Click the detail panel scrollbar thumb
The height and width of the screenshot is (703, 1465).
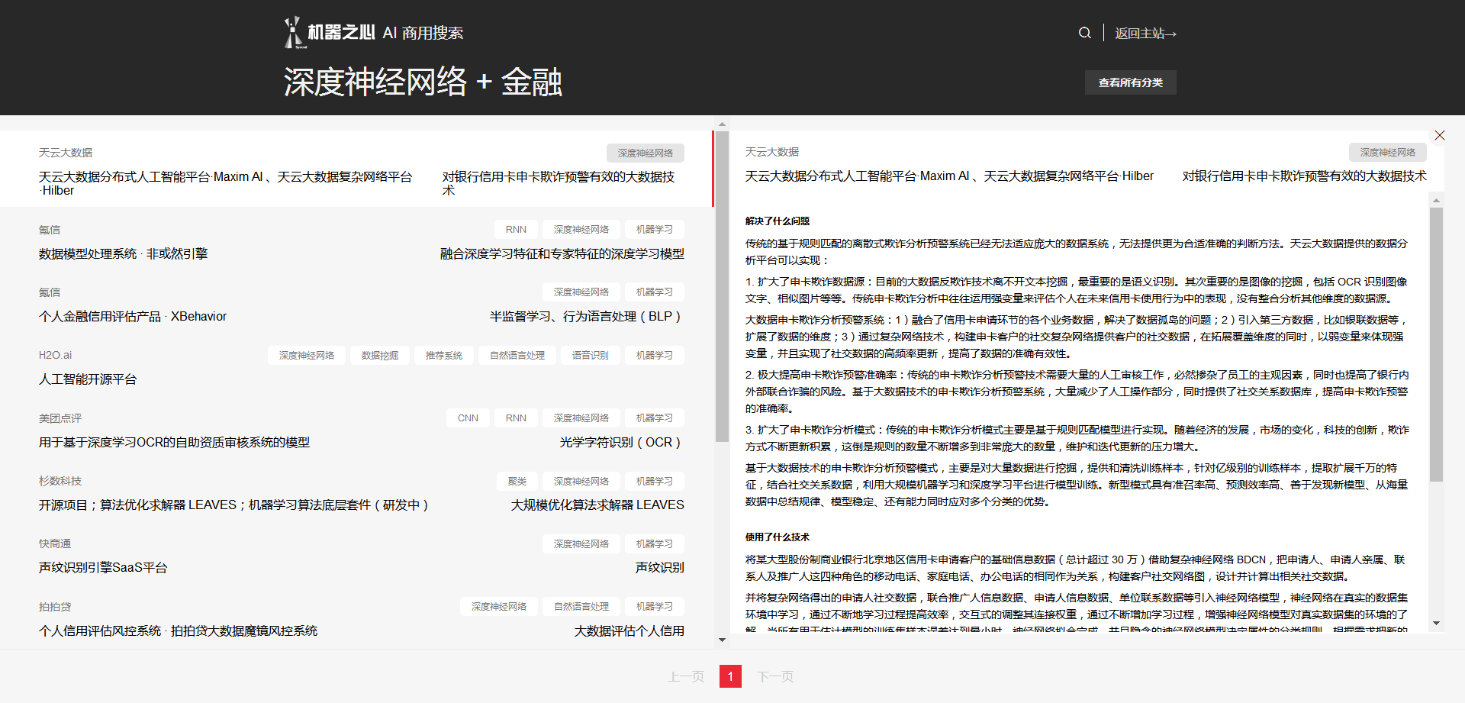[1436, 344]
